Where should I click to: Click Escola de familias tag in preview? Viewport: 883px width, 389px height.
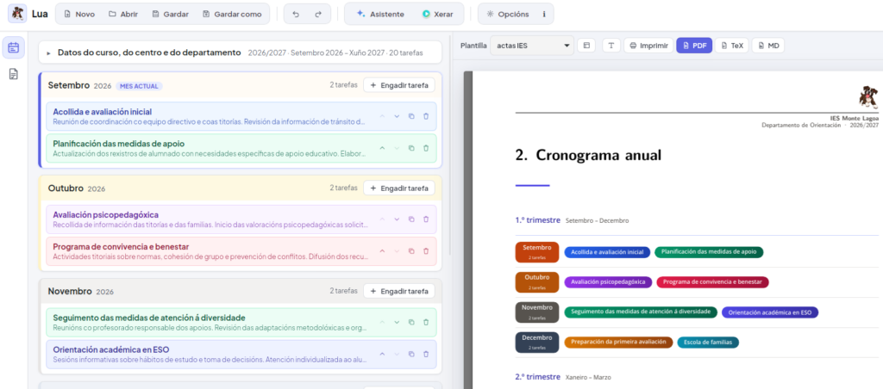(708, 342)
